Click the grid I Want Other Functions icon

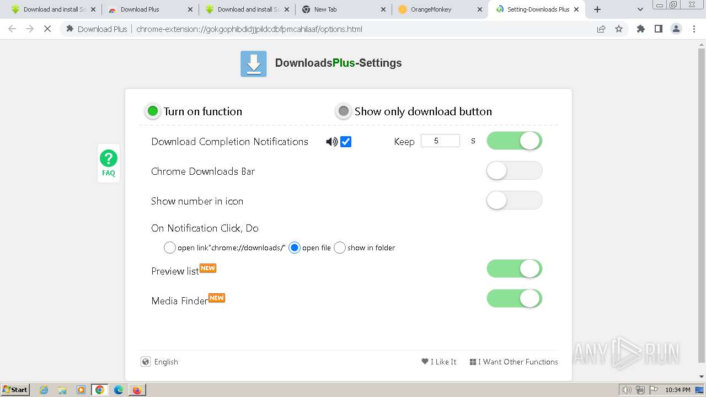click(x=473, y=362)
